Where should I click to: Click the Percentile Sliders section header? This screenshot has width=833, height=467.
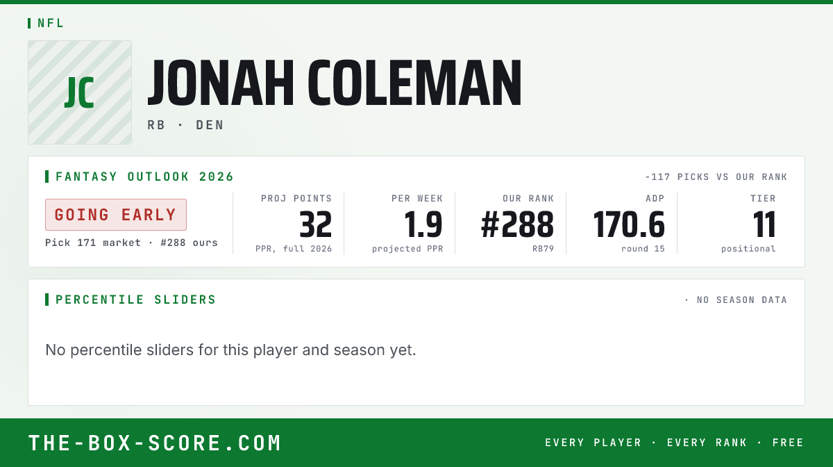pyautogui.click(x=136, y=300)
